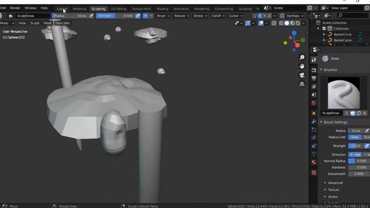
Task: Click the navigation gizmo blue Z axis
Action: pyautogui.click(x=294, y=34)
